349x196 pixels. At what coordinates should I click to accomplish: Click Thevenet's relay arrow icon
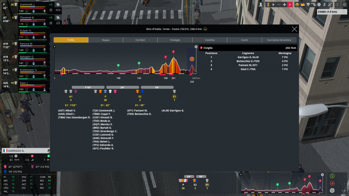point(58,23)
